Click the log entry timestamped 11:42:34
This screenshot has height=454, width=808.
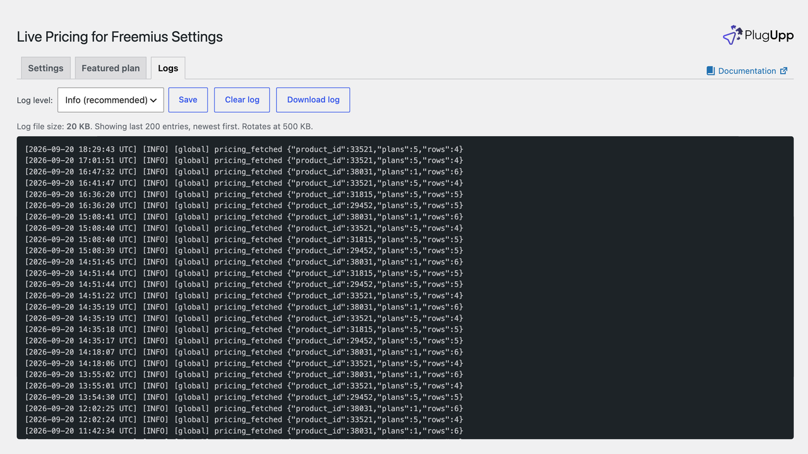click(244, 431)
